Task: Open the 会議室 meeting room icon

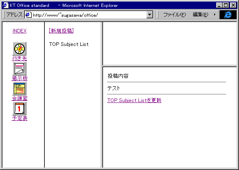Action: [20, 89]
